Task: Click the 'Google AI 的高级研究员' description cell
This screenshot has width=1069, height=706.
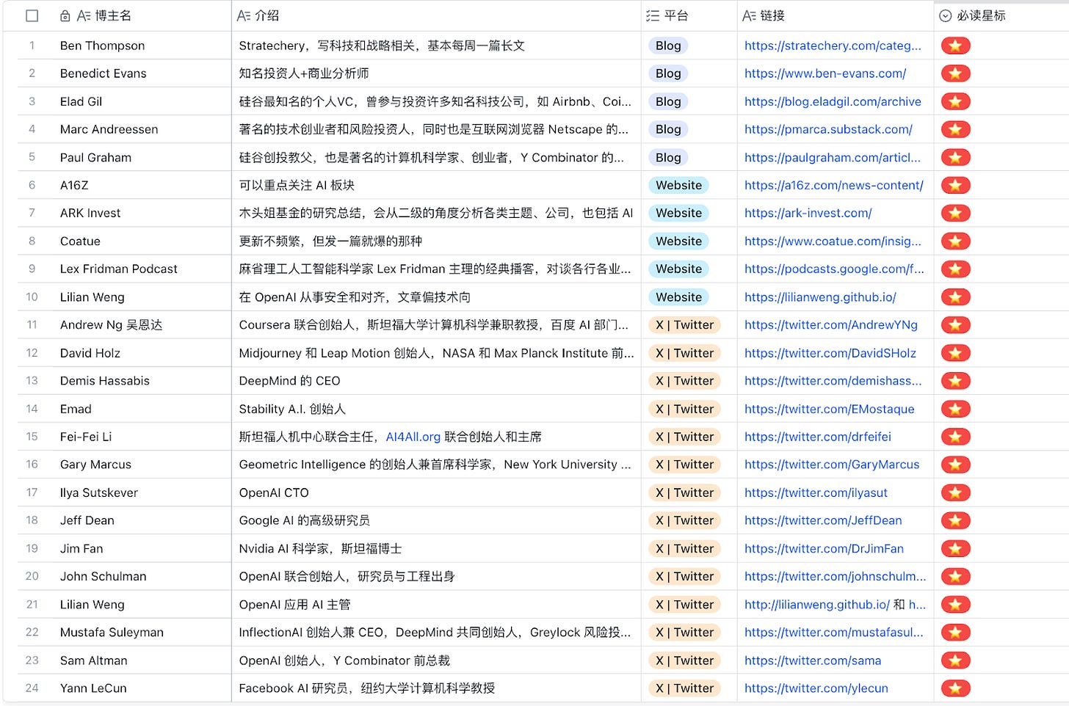Action: pos(437,520)
